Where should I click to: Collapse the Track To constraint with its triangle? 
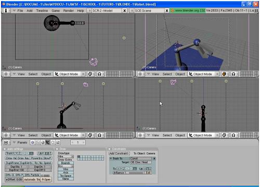(x=111, y=159)
